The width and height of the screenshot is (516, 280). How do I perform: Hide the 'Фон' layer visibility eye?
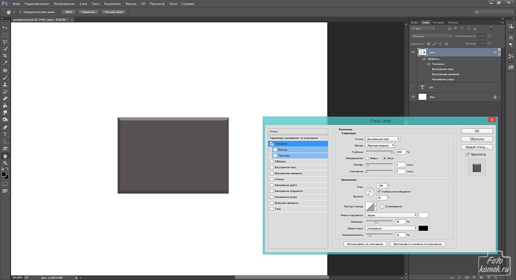coord(413,97)
